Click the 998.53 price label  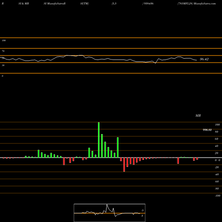[207, 130]
